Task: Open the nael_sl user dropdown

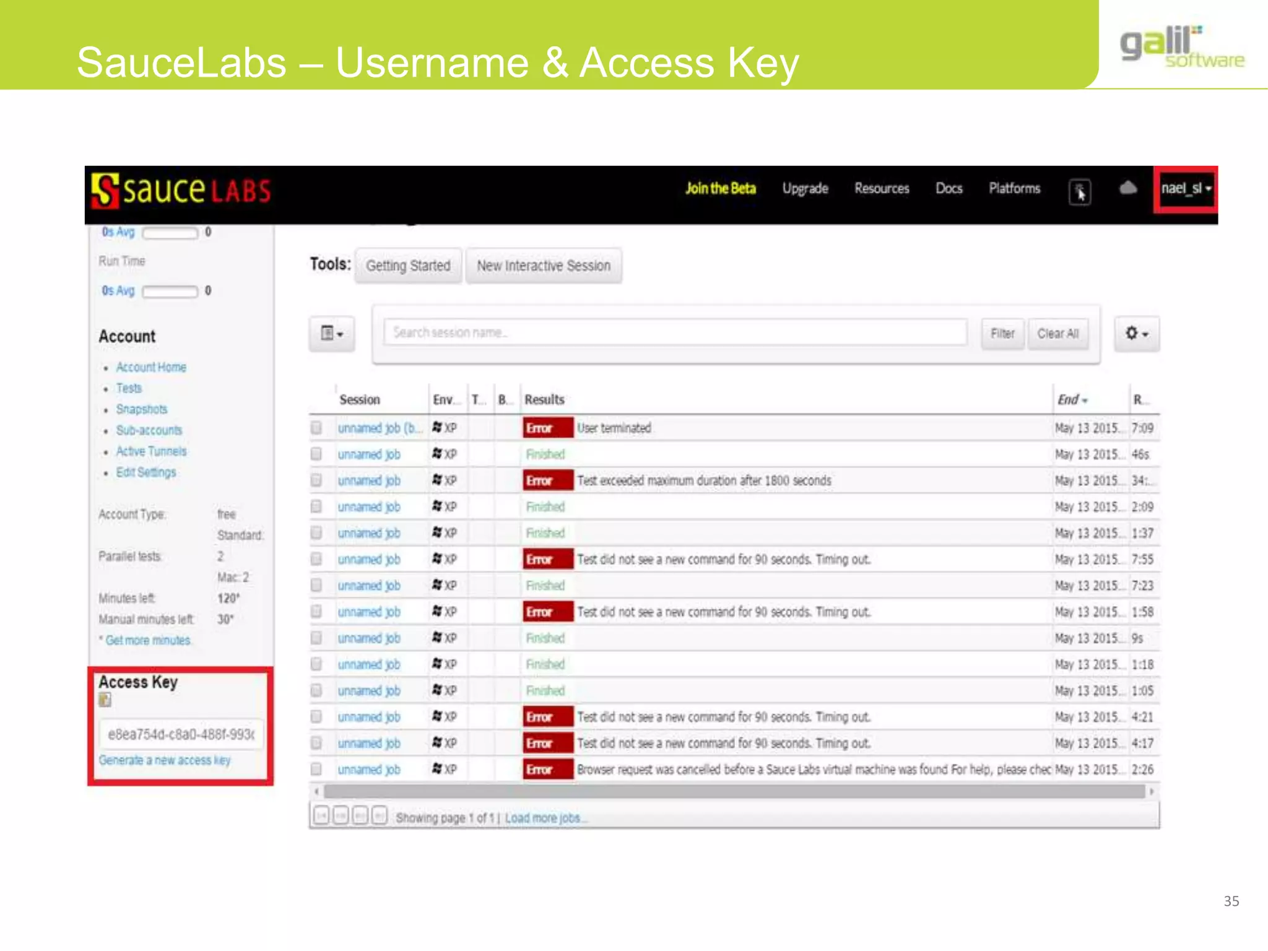Action: (1186, 189)
